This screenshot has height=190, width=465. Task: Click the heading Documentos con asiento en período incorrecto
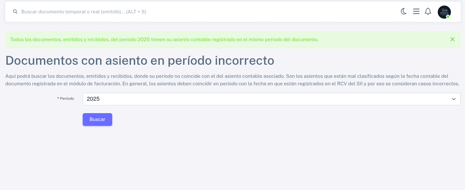coord(140,60)
